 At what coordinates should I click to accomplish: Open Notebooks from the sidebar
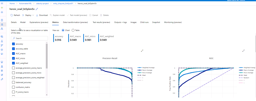click(x=2, y=20)
